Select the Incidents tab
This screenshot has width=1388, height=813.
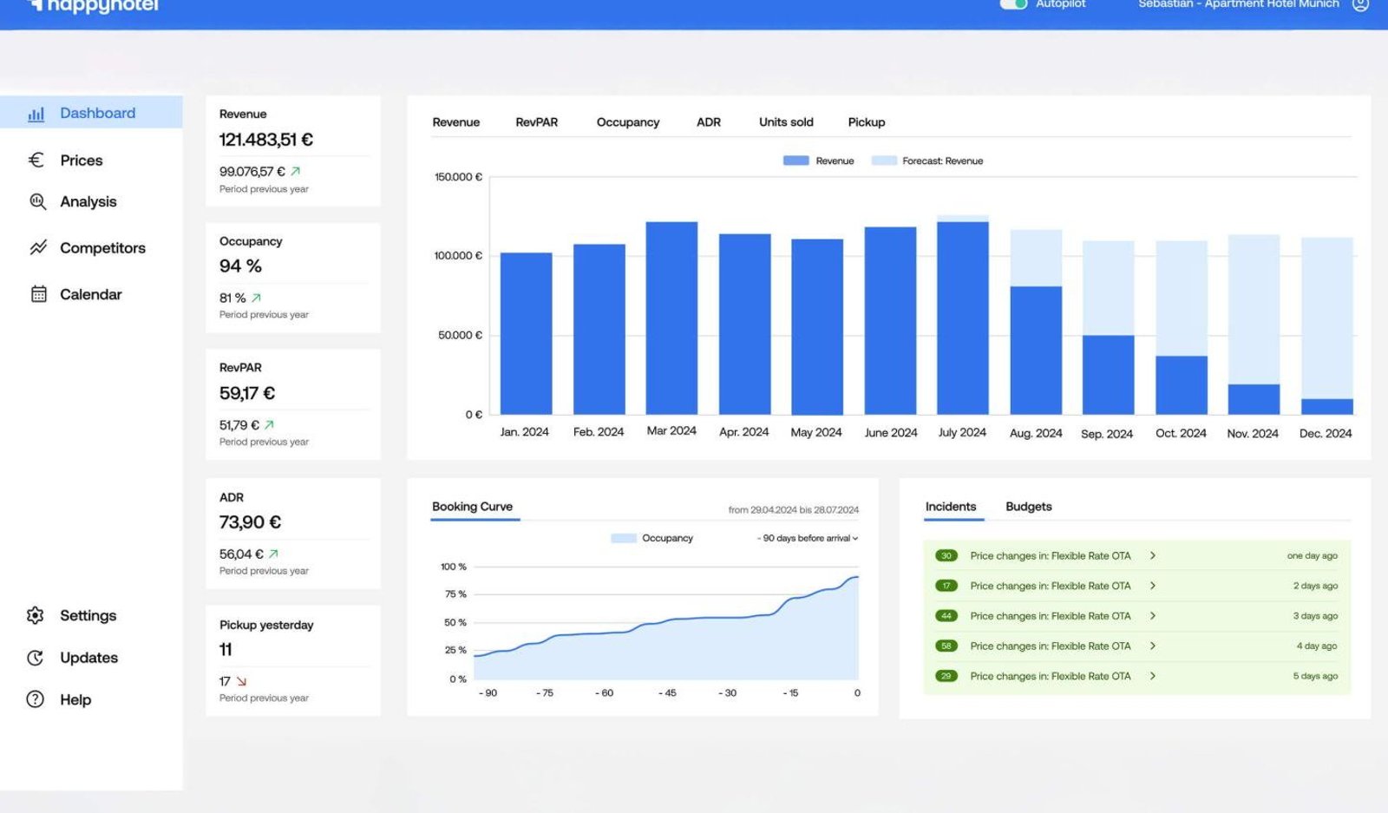(x=951, y=507)
